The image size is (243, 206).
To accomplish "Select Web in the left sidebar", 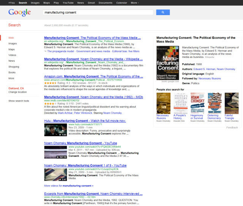I will 11,38.
